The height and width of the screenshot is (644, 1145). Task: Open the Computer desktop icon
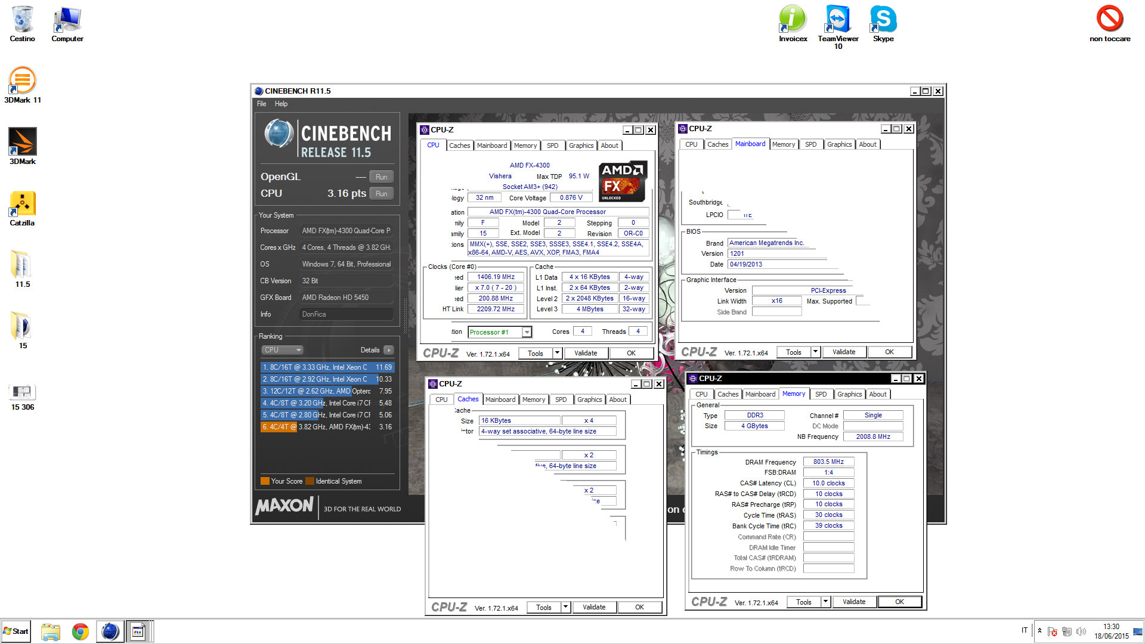click(67, 24)
